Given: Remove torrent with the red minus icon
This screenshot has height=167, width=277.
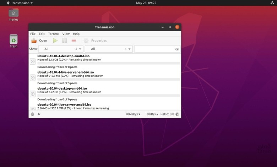Looking at the screenshot, I should click(x=74, y=41).
